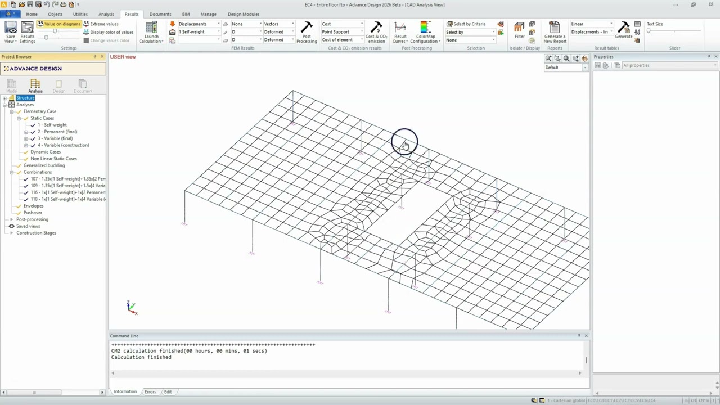Open the Objects ribbon tab

(x=55, y=14)
